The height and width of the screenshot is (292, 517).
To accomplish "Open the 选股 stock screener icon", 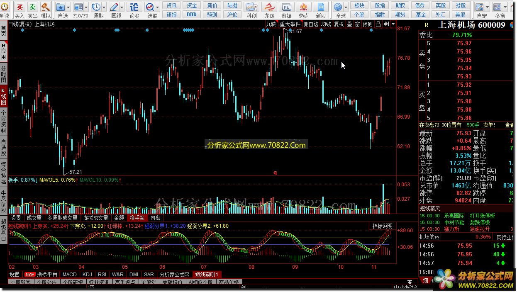I will [150, 7].
